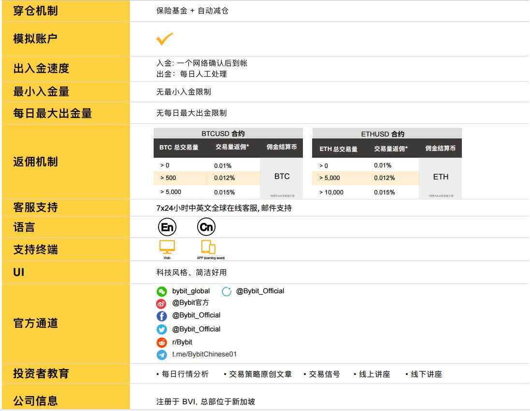The width and height of the screenshot is (530, 411).
Task: Click the text 保险基金 + 自动减仓
Action: tap(192, 11)
